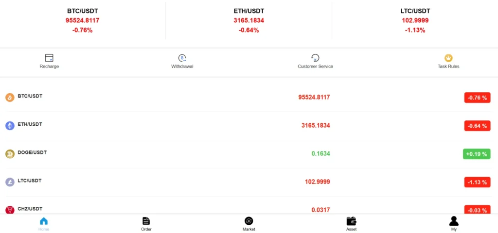Click the DOGE/USDT price 0.1634

click(x=320, y=154)
